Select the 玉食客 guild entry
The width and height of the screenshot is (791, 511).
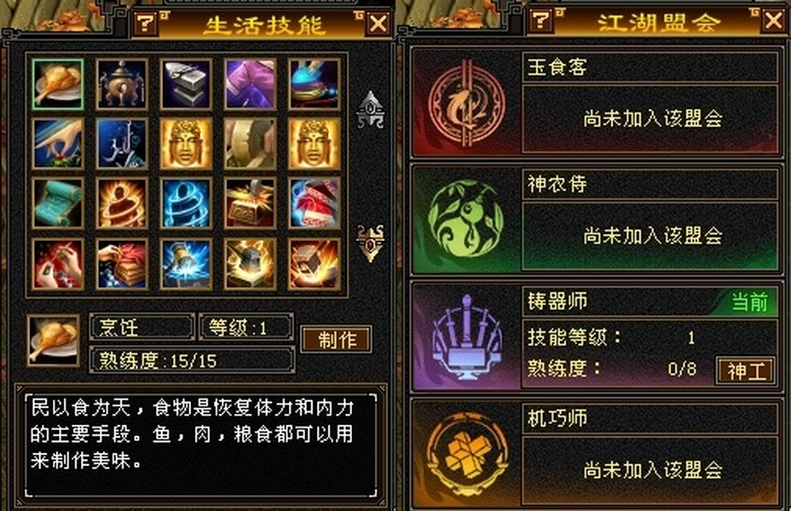tap(596, 104)
